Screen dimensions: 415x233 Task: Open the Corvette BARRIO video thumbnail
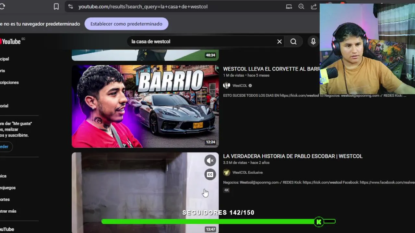145,106
